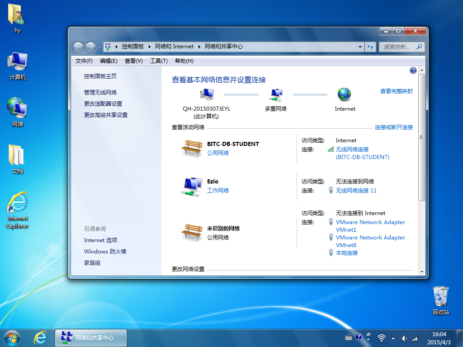Click the 多重网络 network map icon
Viewport: 463px width, 347px height.
click(276, 95)
